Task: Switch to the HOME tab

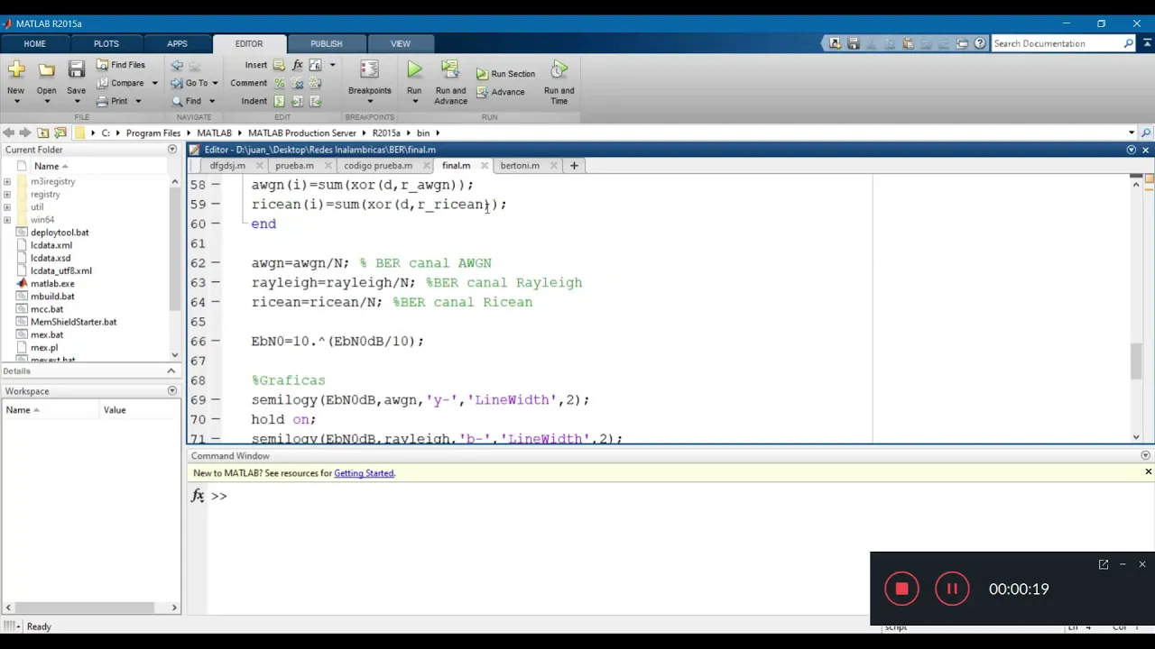Action: pos(34,43)
